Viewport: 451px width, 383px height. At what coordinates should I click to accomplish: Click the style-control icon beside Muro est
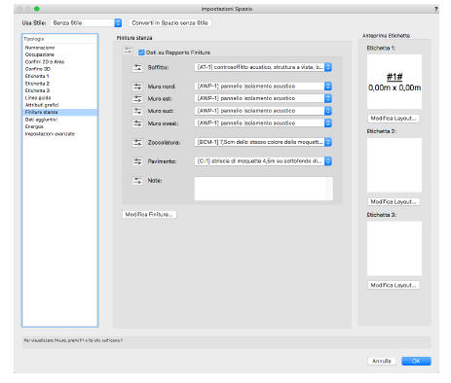coord(137,98)
